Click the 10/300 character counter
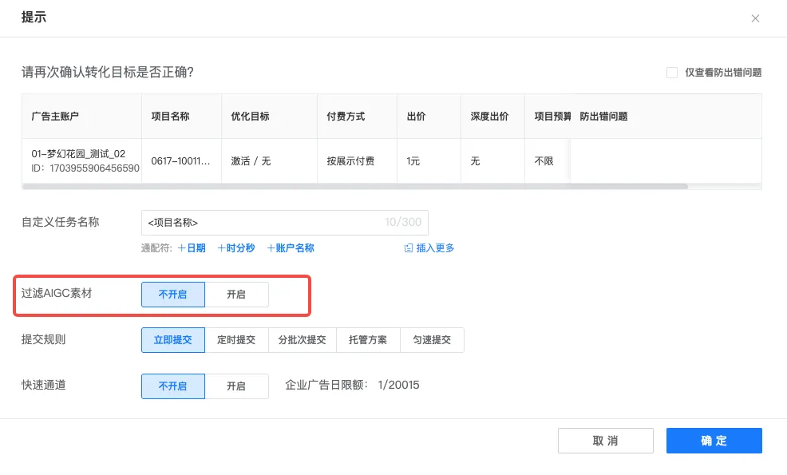 tap(403, 222)
